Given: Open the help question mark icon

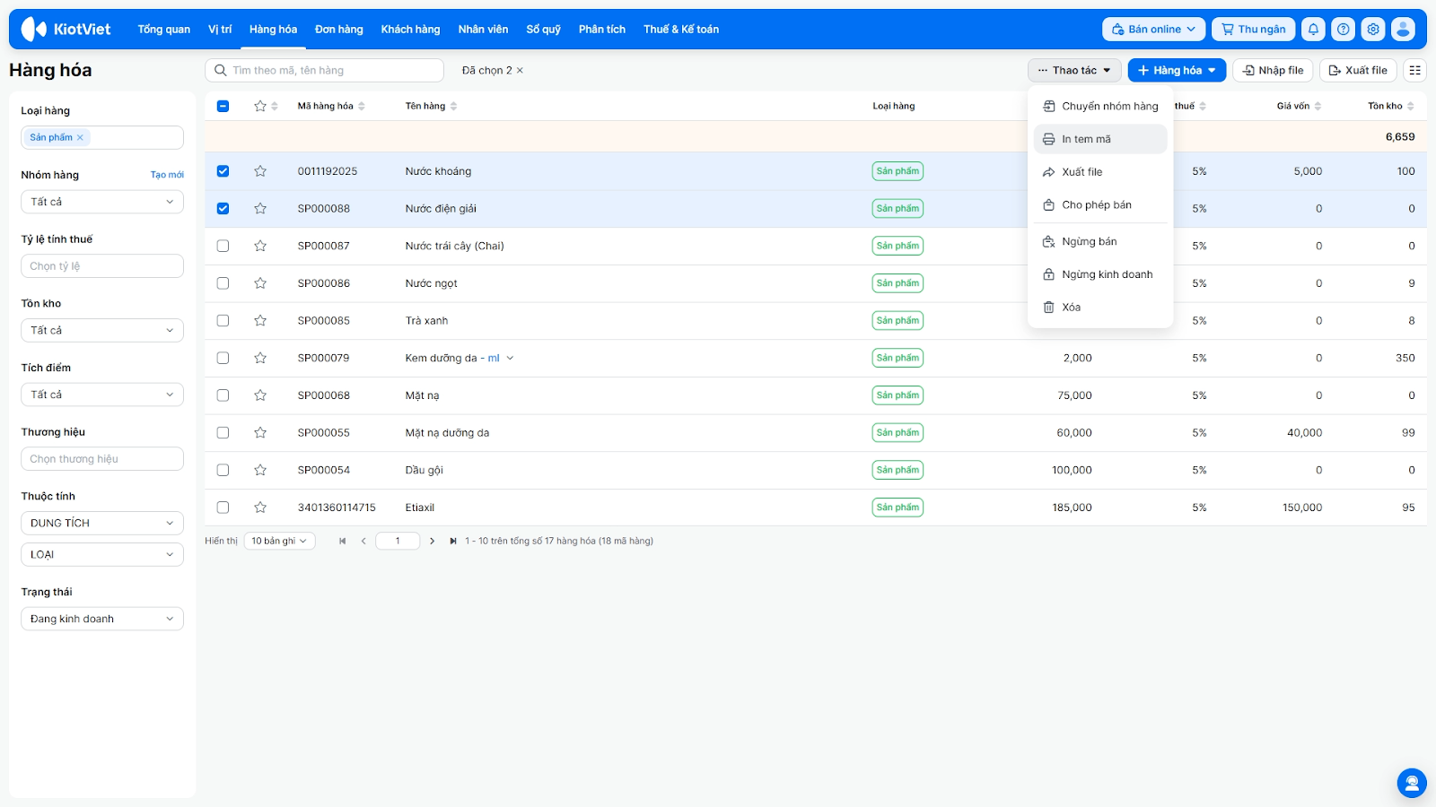Looking at the screenshot, I should tap(1343, 30).
